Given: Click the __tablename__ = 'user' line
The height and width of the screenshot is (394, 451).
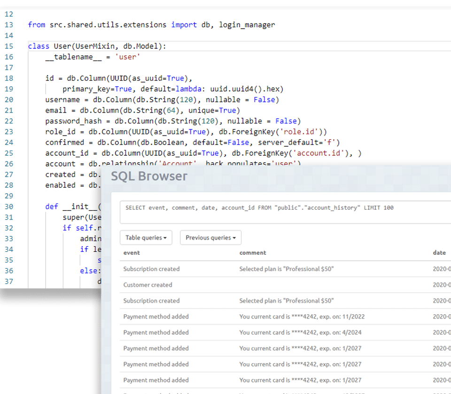Looking at the screenshot, I should (x=93, y=57).
